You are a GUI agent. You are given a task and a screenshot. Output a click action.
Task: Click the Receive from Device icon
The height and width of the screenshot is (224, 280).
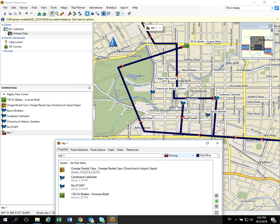click(x=44, y=14)
